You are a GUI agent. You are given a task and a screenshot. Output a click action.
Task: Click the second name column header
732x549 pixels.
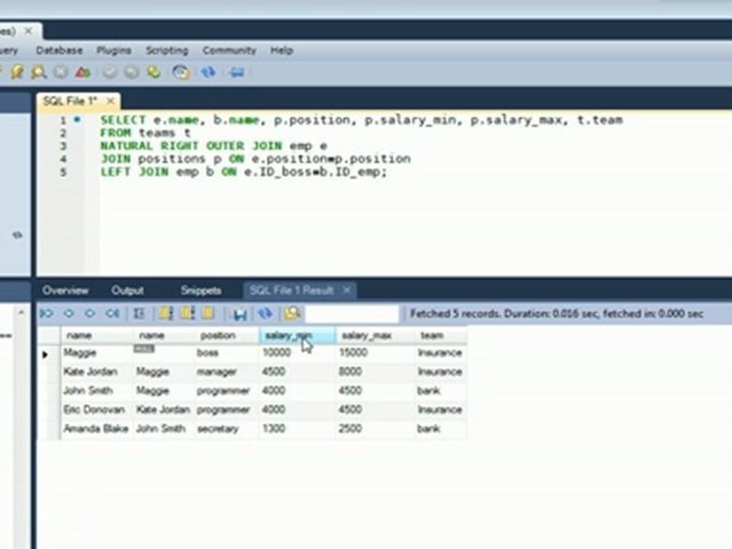click(165, 335)
